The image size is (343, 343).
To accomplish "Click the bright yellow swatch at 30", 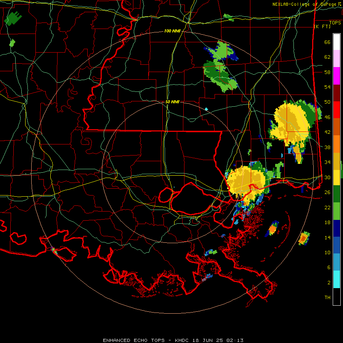I will [x=337, y=177].
